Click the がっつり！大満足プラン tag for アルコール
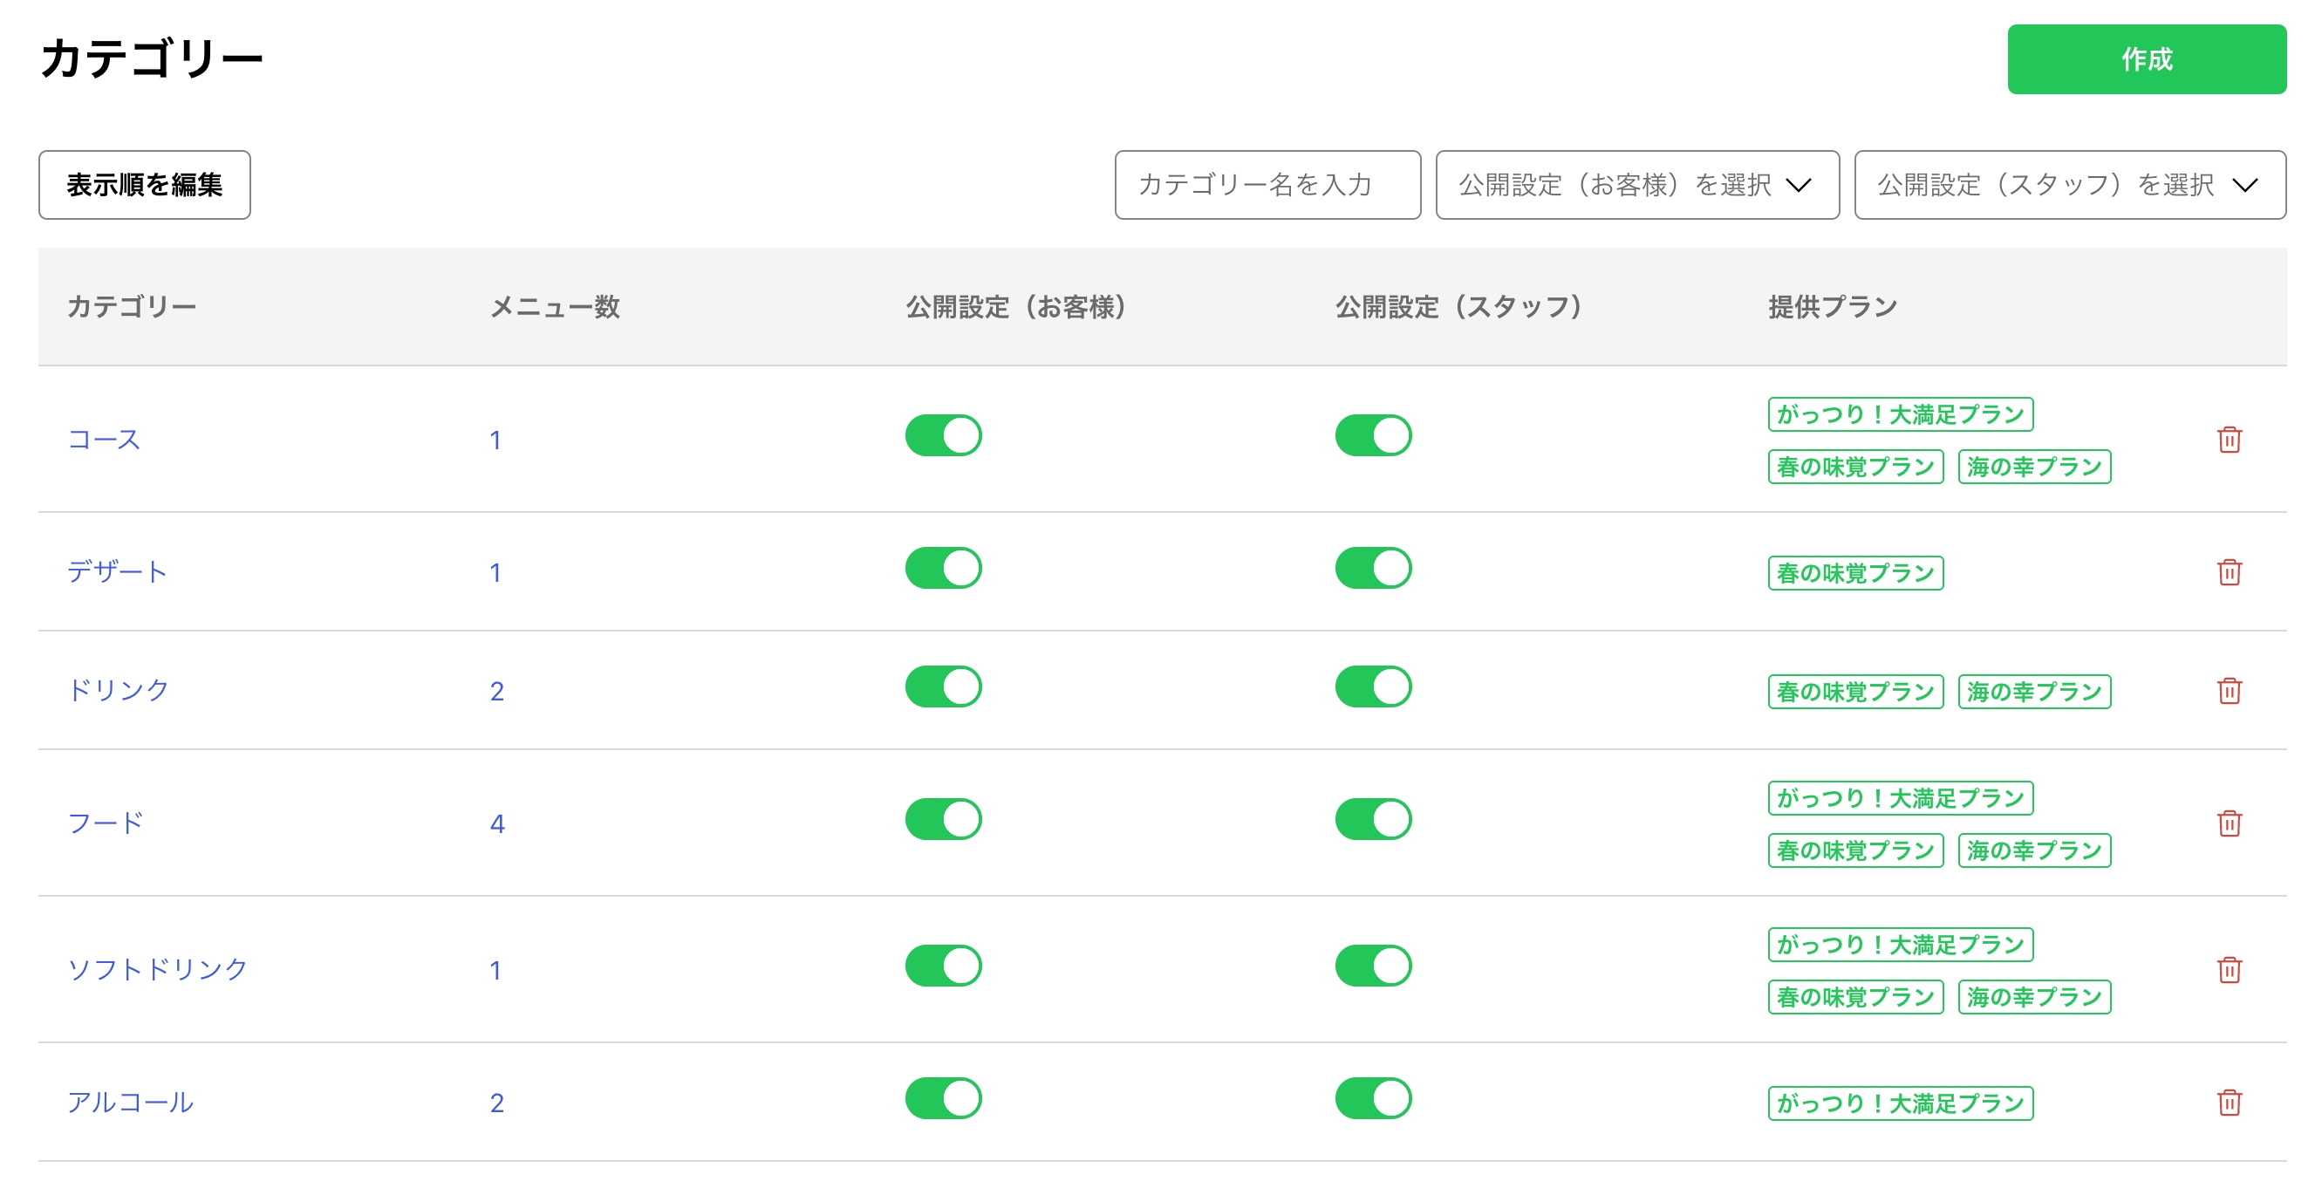The width and height of the screenshot is (2322, 1202). pyautogui.click(x=1899, y=1103)
